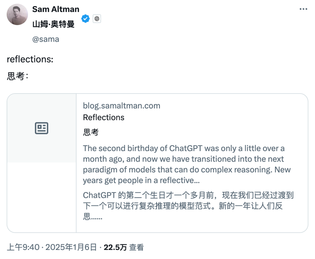
Task: Click the translated name 山姆·奥特曼
Action: pyautogui.click(x=53, y=24)
